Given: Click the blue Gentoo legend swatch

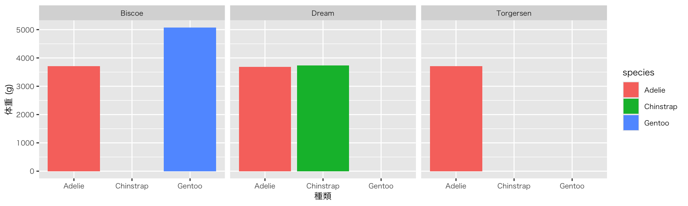Looking at the screenshot, I should coord(631,123).
